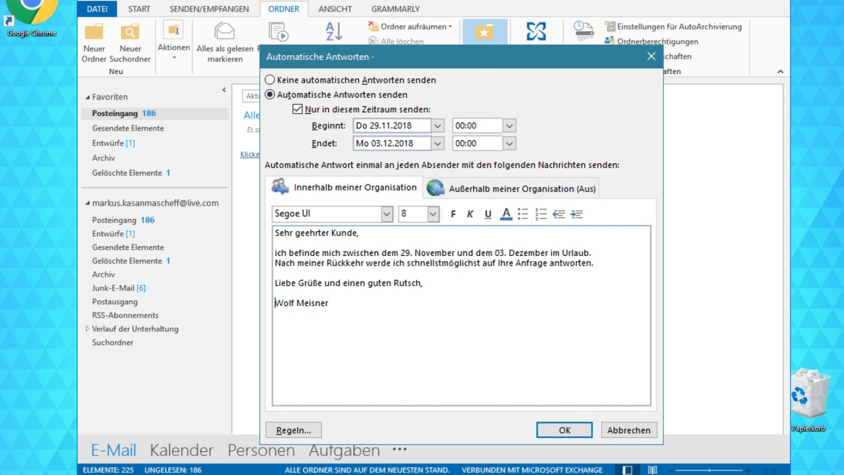The image size is (844, 475).
Task: Decrease indent in reply editor
Action: [x=559, y=214]
